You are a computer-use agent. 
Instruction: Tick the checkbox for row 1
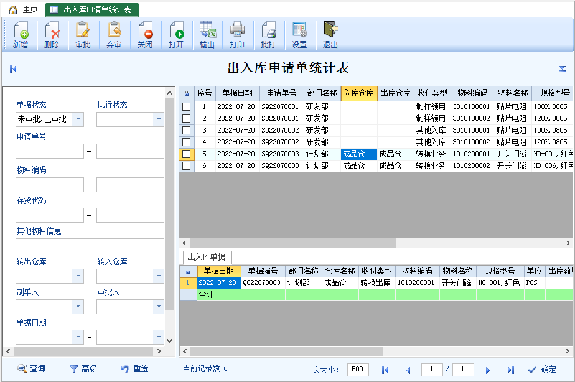(187, 106)
